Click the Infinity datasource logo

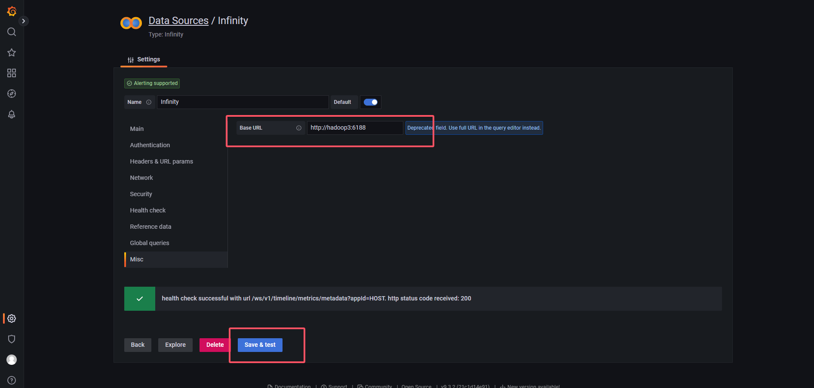point(131,23)
